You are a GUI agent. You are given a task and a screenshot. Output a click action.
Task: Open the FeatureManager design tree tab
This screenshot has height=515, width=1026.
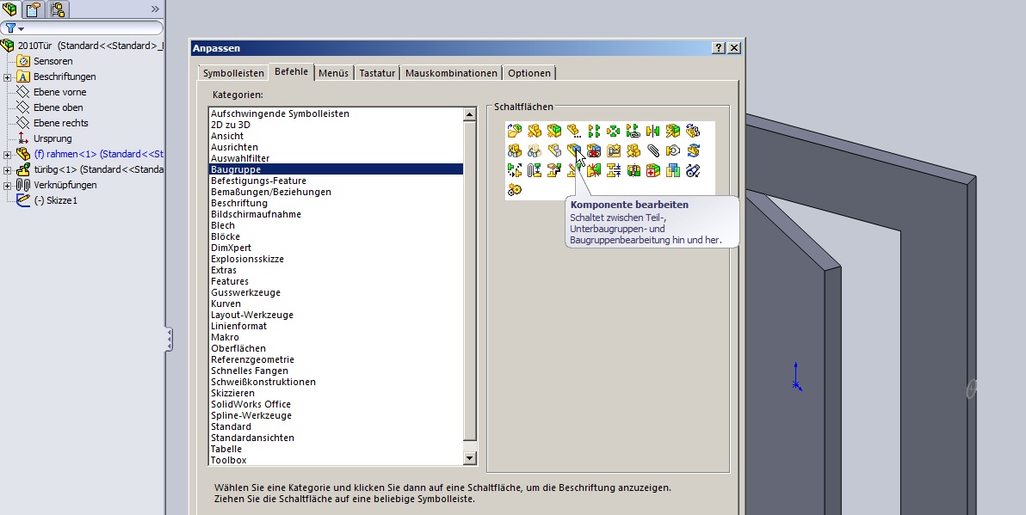9,9
